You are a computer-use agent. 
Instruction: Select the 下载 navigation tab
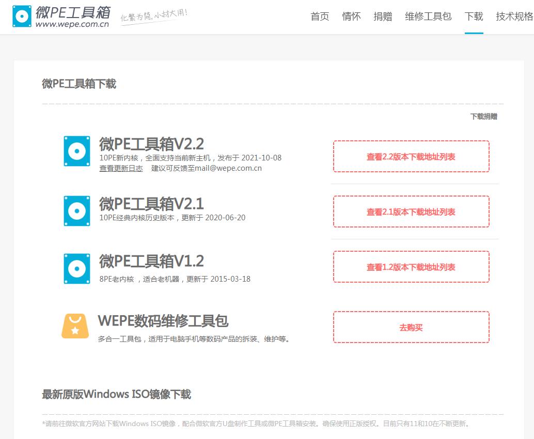[474, 16]
